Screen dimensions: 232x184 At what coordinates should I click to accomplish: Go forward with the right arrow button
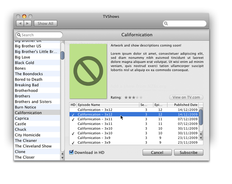tap(28, 24)
